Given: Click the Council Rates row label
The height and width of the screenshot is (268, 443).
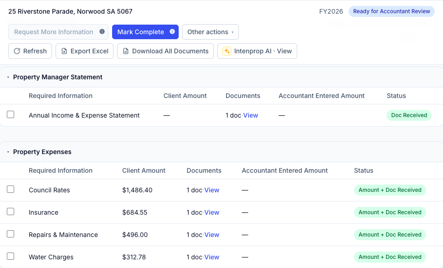Looking at the screenshot, I should 49,190.
